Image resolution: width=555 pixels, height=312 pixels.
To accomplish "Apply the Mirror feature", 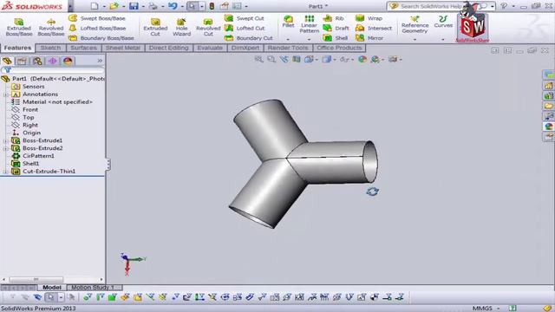I will 369,38.
